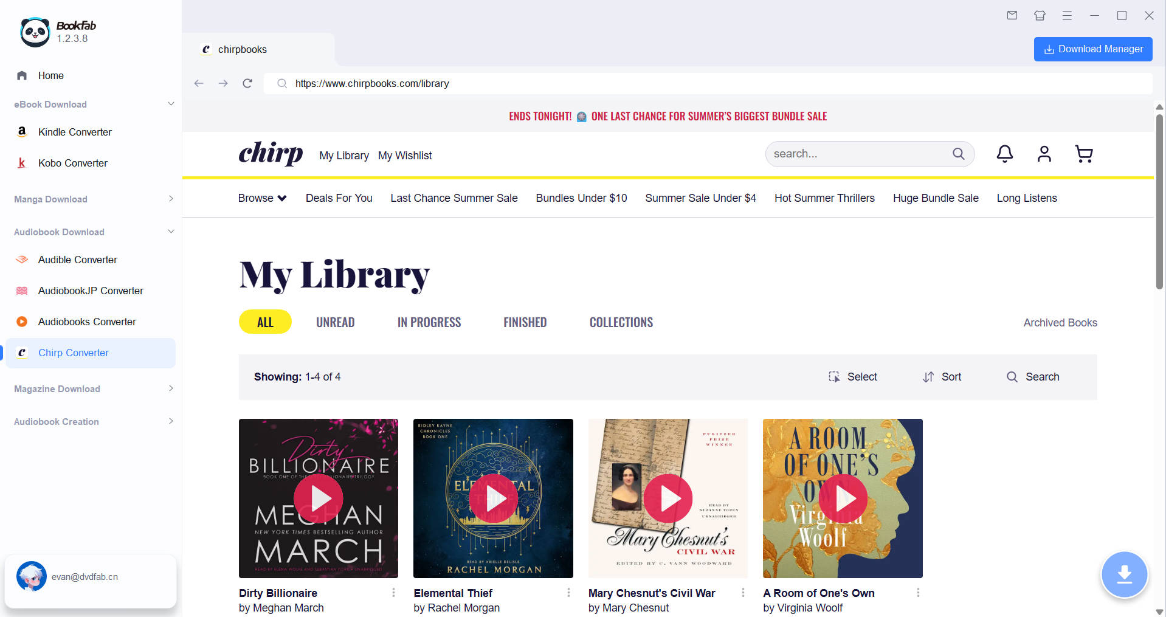Click the browser back arrow

coord(199,83)
